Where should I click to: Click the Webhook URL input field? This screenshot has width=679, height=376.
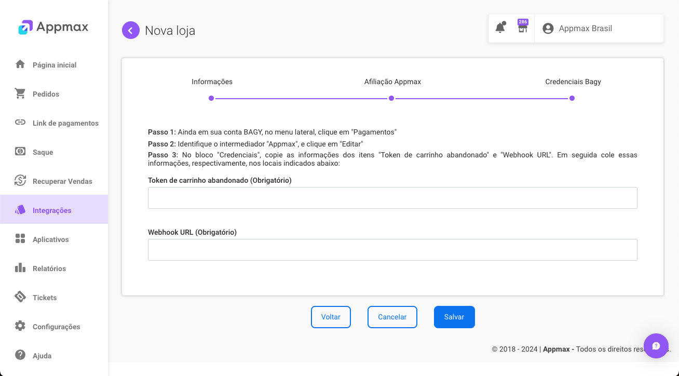[x=392, y=250]
